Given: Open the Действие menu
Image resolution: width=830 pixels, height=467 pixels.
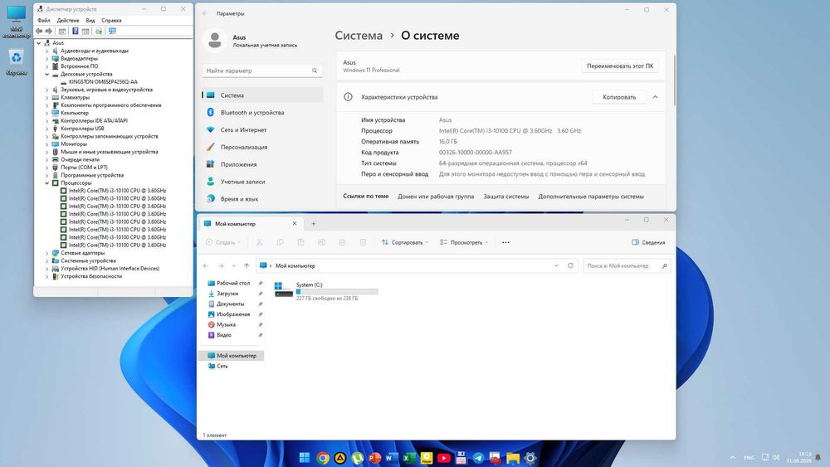Looking at the screenshot, I should click(68, 20).
